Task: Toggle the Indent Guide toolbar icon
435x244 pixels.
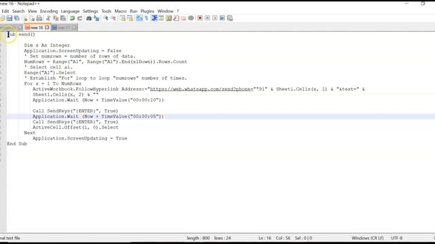Action: [x=154, y=18]
